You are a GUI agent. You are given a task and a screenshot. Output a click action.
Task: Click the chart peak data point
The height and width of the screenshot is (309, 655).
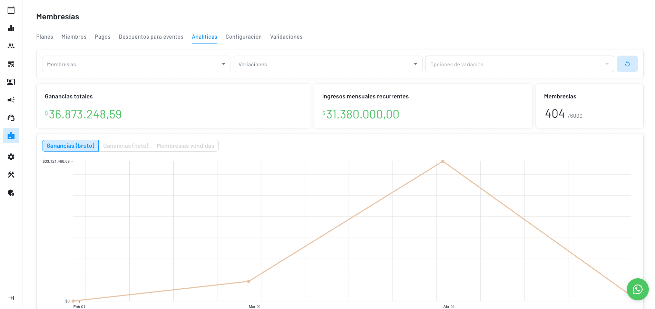[443, 161]
